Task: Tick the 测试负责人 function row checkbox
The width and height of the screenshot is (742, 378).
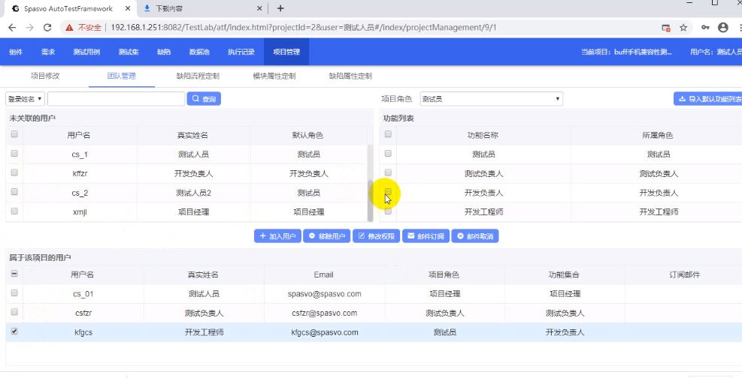Action: pyautogui.click(x=388, y=173)
